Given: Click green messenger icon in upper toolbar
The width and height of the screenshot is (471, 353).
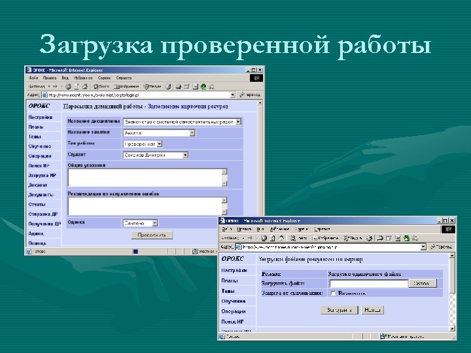Looking at the screenshot, I should coord(203,86).
